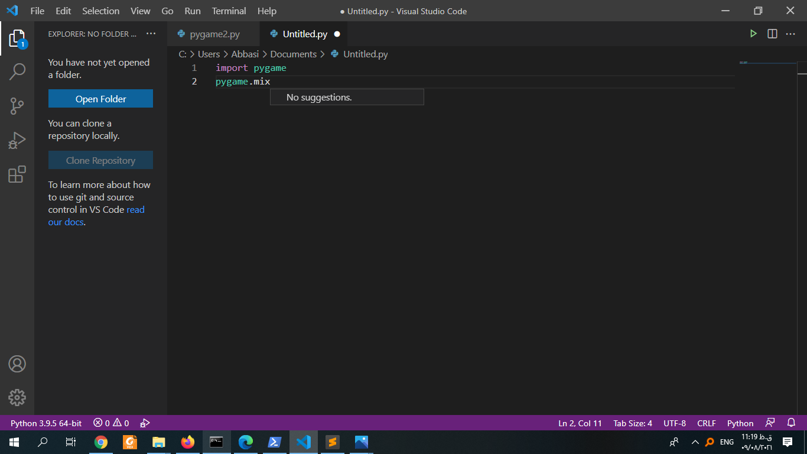807x454 pixels.
Task: Open the Photos app from the taskbar
Action: [x=362, y=442]
